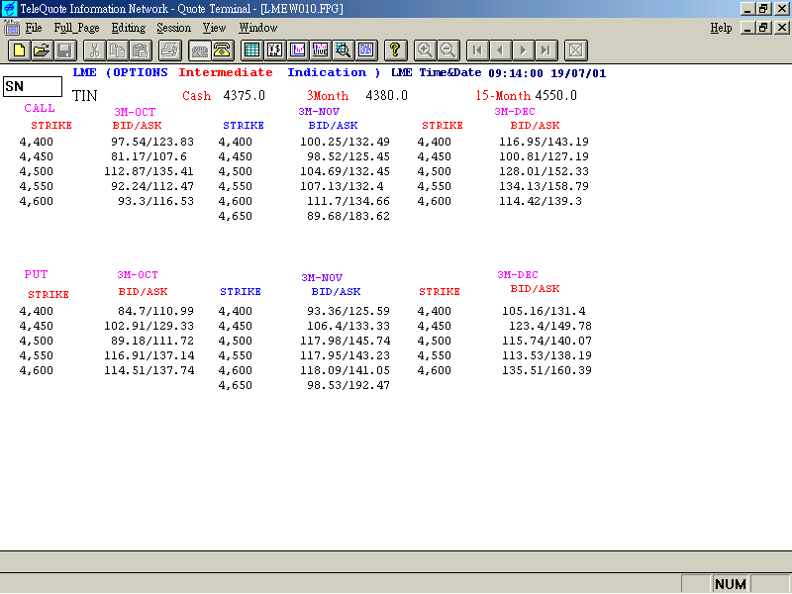Click call quote 134.13/158.79
Viewport: 792px width, 594px height.
pos(544,186)
